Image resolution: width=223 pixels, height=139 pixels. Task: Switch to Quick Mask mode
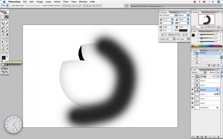pyautogui.click(x=7, y=65)
